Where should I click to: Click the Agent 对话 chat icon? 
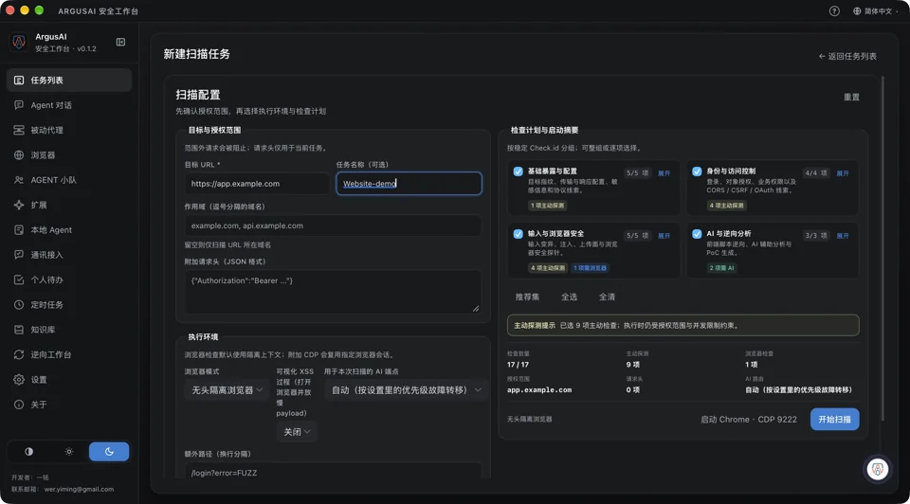click(x=19, y=105)
